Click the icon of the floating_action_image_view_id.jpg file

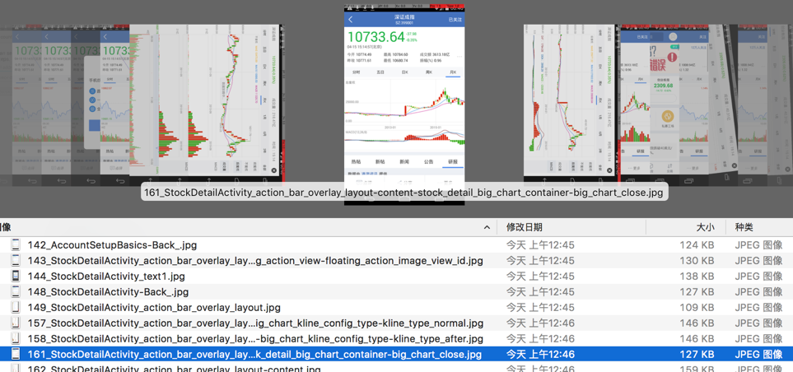click(x=16, y=260)
